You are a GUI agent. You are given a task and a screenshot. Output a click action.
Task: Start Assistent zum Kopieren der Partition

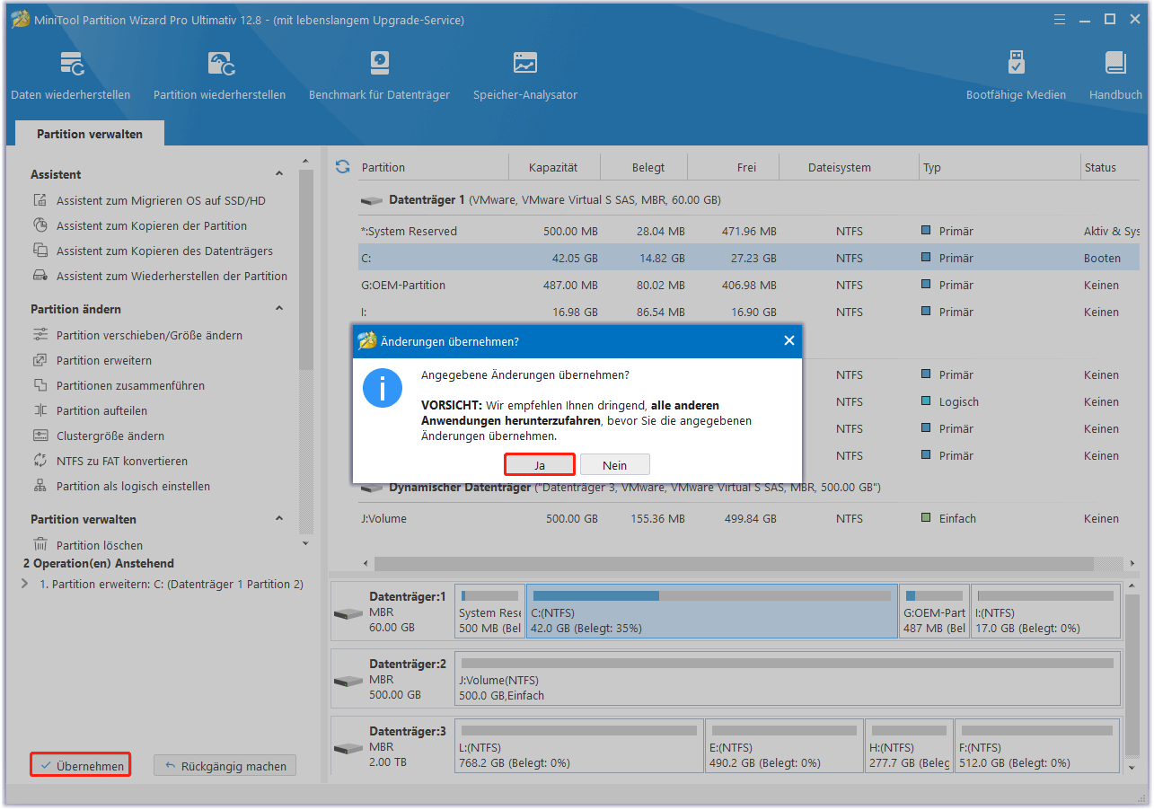(151, 226)
